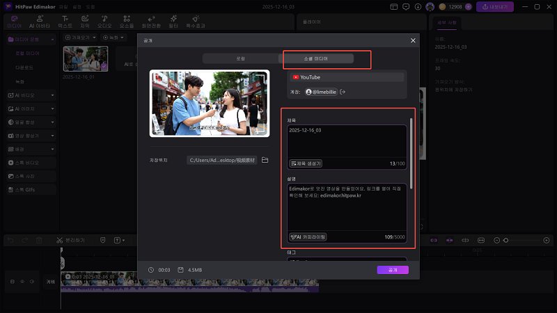This screenshot has height=313, width=557.
Task: Open the Text (텍스트) tool
Action: coord(65,22)
